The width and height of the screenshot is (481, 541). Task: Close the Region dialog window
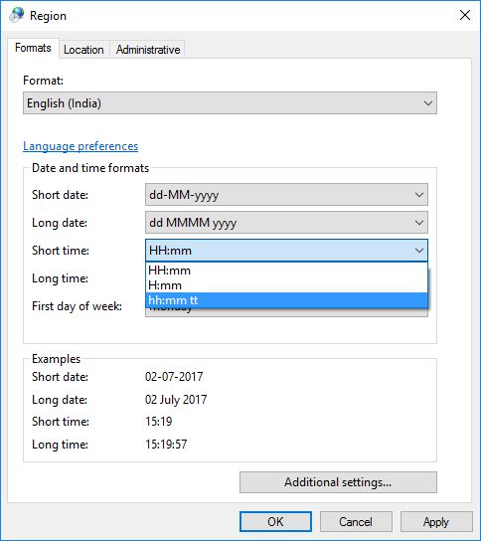point(465,15)
